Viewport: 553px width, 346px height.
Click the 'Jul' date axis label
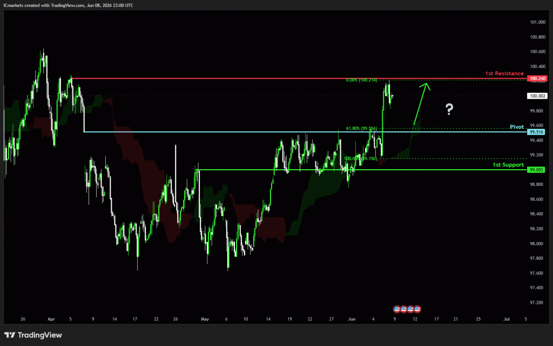[507, 319]
